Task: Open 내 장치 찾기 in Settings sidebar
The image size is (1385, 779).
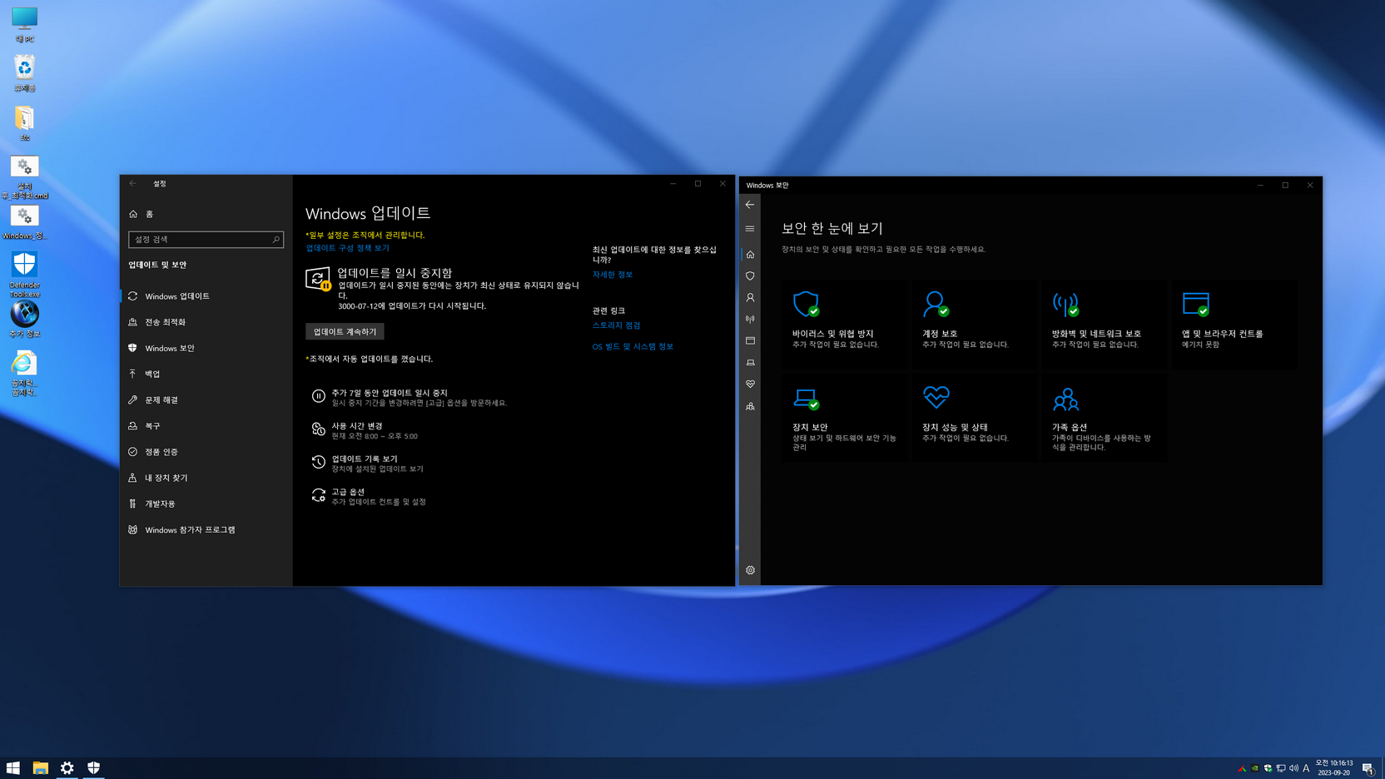Action: coord(206,478)
